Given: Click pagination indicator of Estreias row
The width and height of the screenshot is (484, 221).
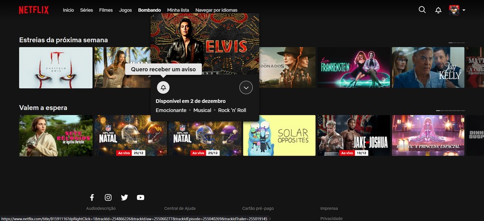Looking at the screenshot, I should click(x=456, y=43).
